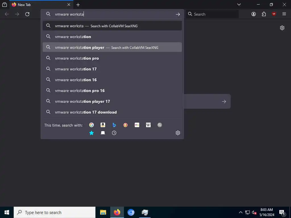The image size is (291, 218).
Task: Open the clock and date flyout
Action: point(267,212)
